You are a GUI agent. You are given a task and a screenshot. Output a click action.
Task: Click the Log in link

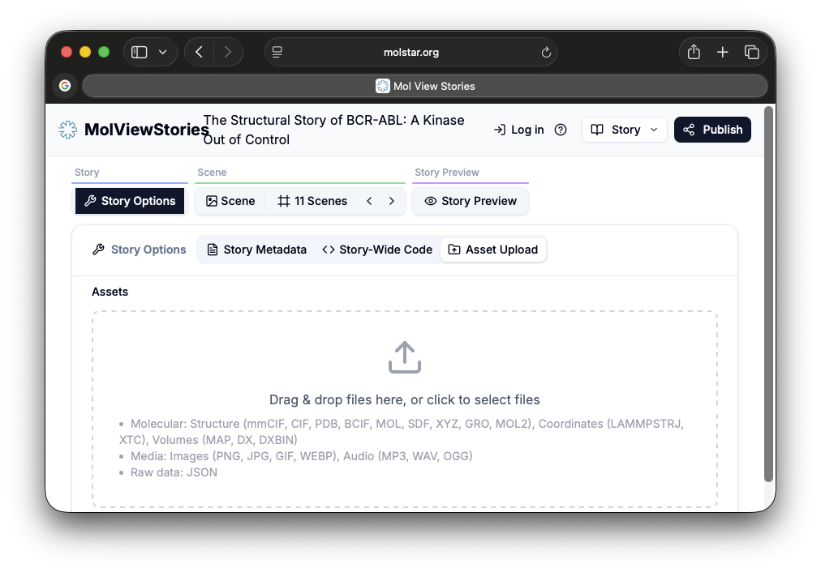tap(519, 130)
